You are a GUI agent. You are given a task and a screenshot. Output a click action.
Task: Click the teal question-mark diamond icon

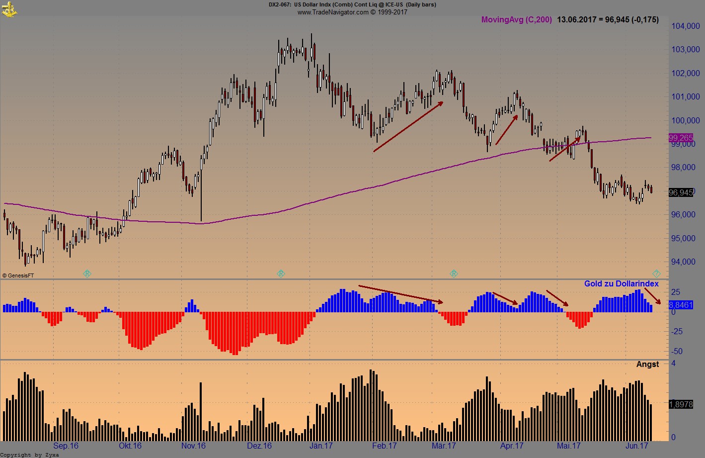(656, 273)
